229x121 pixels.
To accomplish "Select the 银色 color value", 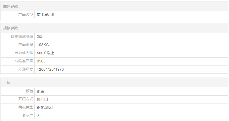I will pyautogui.click(x=41, y=91).
